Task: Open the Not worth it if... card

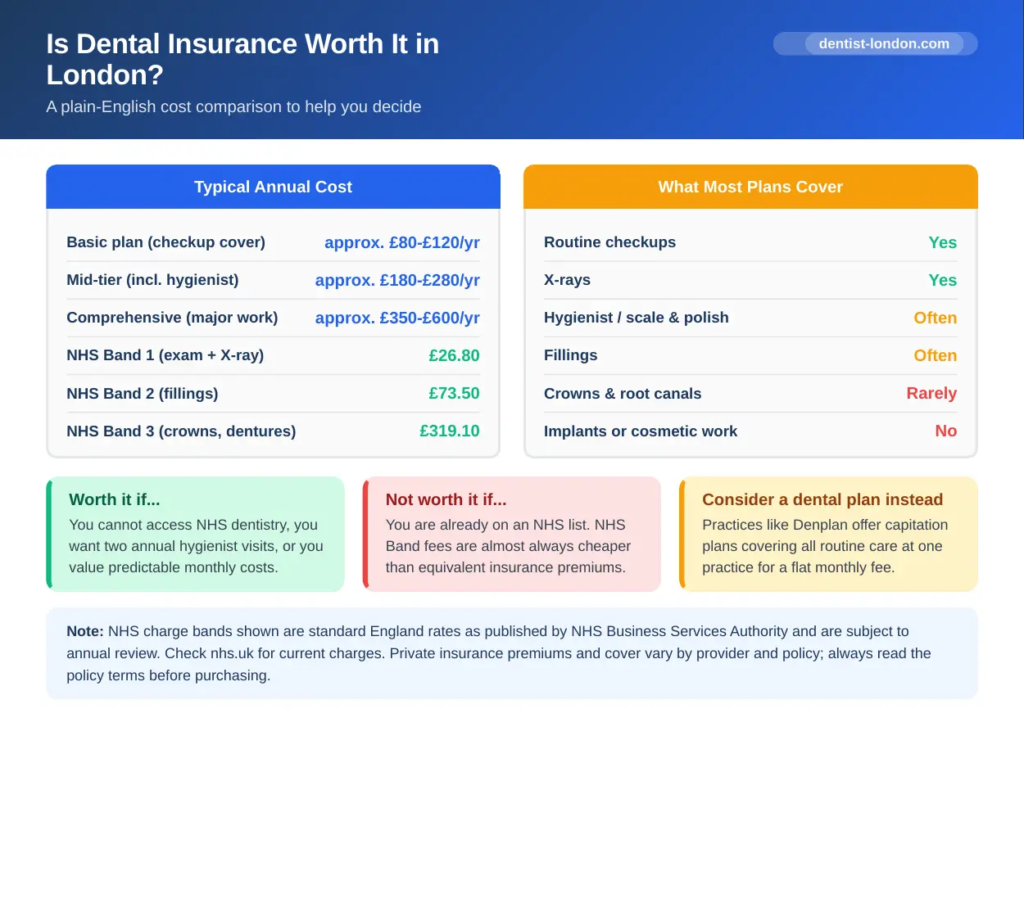Action: point(511,534)
